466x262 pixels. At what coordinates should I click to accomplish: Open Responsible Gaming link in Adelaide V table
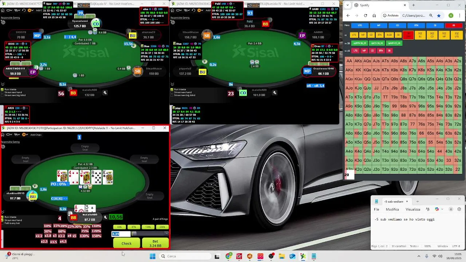(x=10, y=142)
